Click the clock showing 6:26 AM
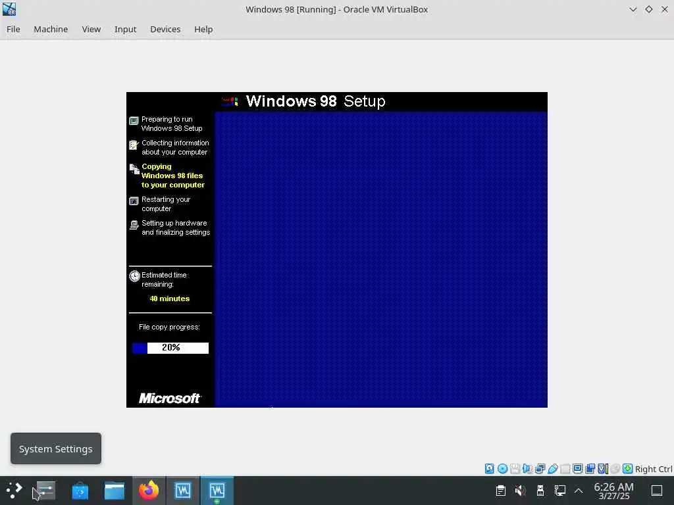The image size is (674, 505). (x=613, y=491)
